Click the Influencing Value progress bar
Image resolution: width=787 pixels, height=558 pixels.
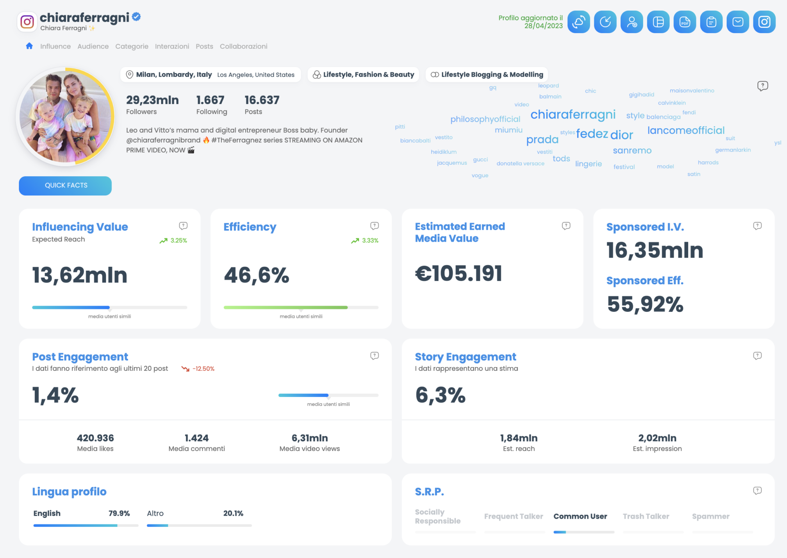click(x=109, y=307)
